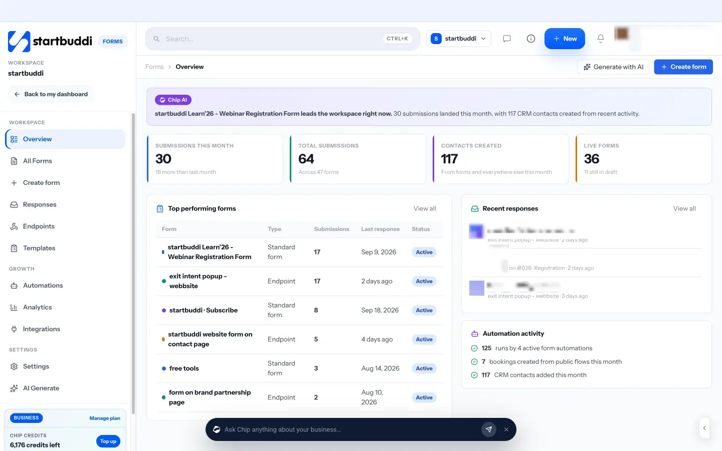Click the user avatar in header

click(x=622, y=34)
